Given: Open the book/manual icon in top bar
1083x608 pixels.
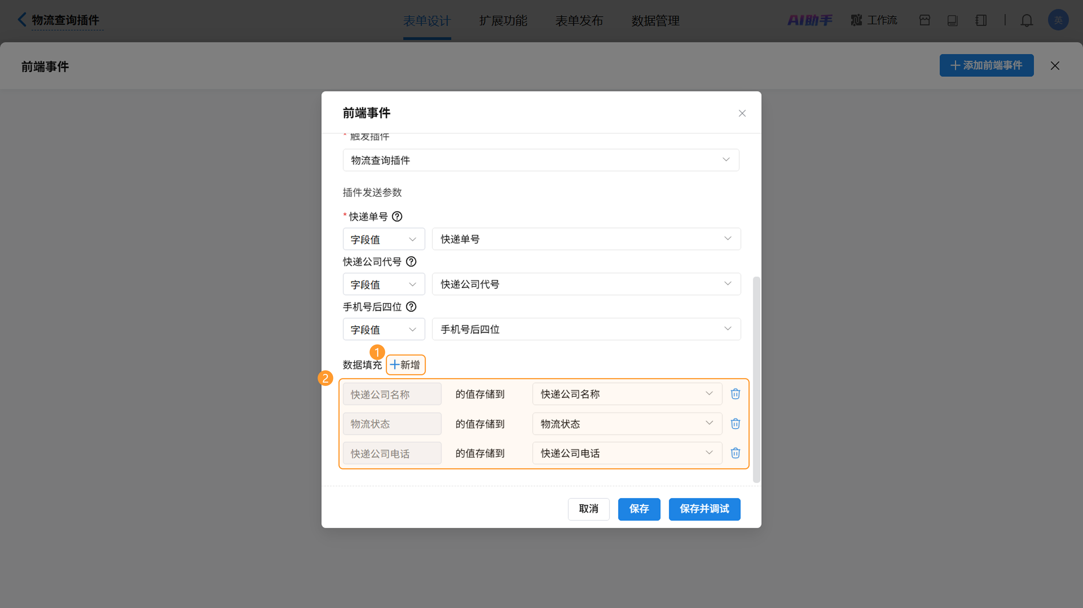Looking at the screenshot, I should 952,20.
